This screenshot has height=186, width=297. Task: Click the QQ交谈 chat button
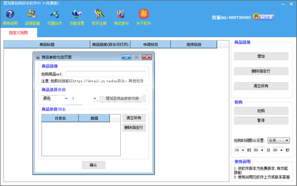[264, 17]
